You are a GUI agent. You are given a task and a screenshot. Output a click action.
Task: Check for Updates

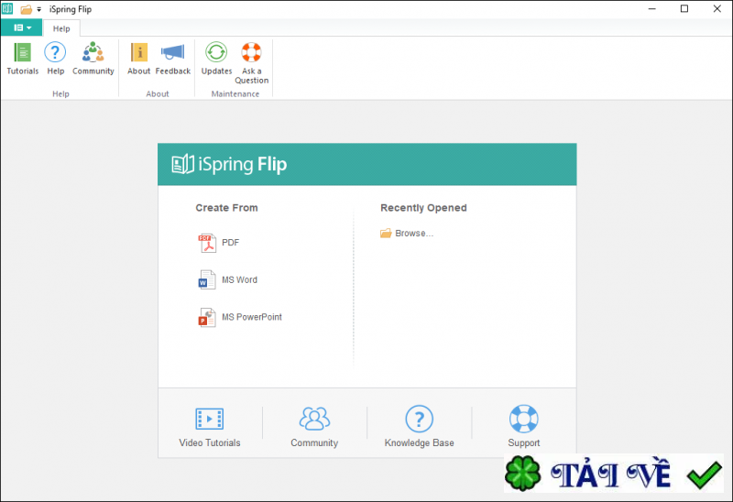click(x=216, y=59)
